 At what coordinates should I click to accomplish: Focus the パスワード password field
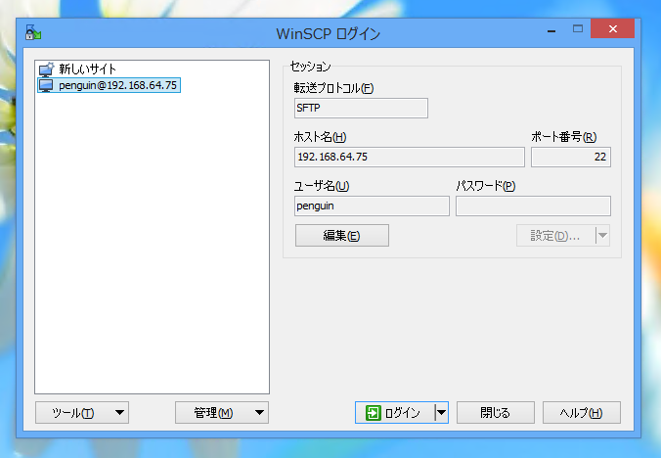(533, 206)
